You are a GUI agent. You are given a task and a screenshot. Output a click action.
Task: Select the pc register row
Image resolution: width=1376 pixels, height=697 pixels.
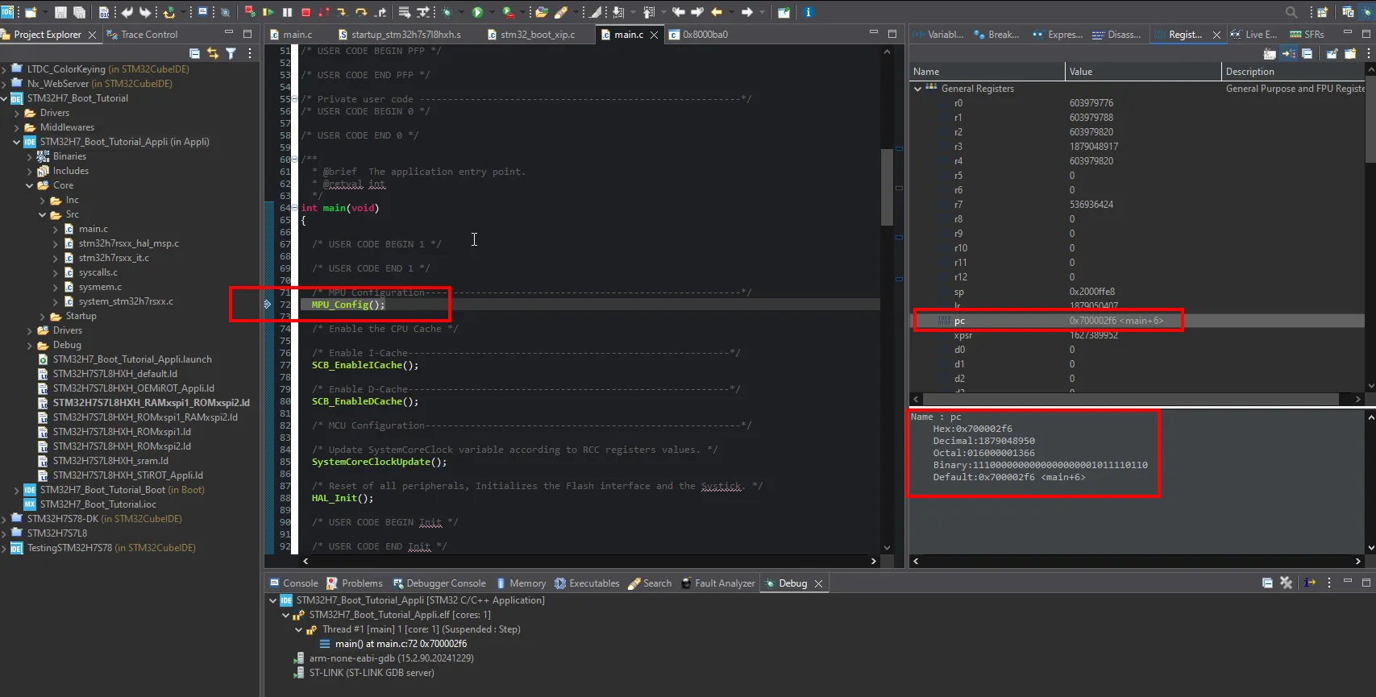[1138, 321]
